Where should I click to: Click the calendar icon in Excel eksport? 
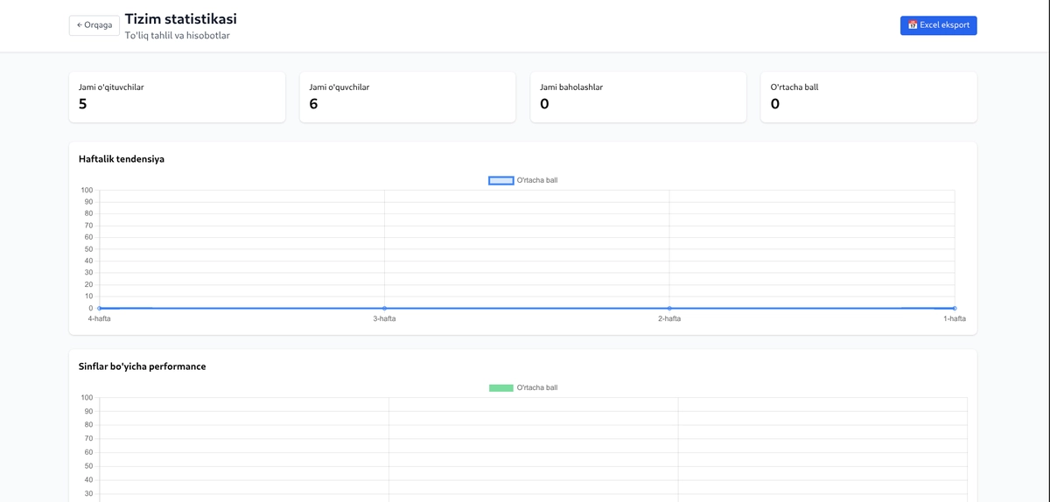click(913, 25)
